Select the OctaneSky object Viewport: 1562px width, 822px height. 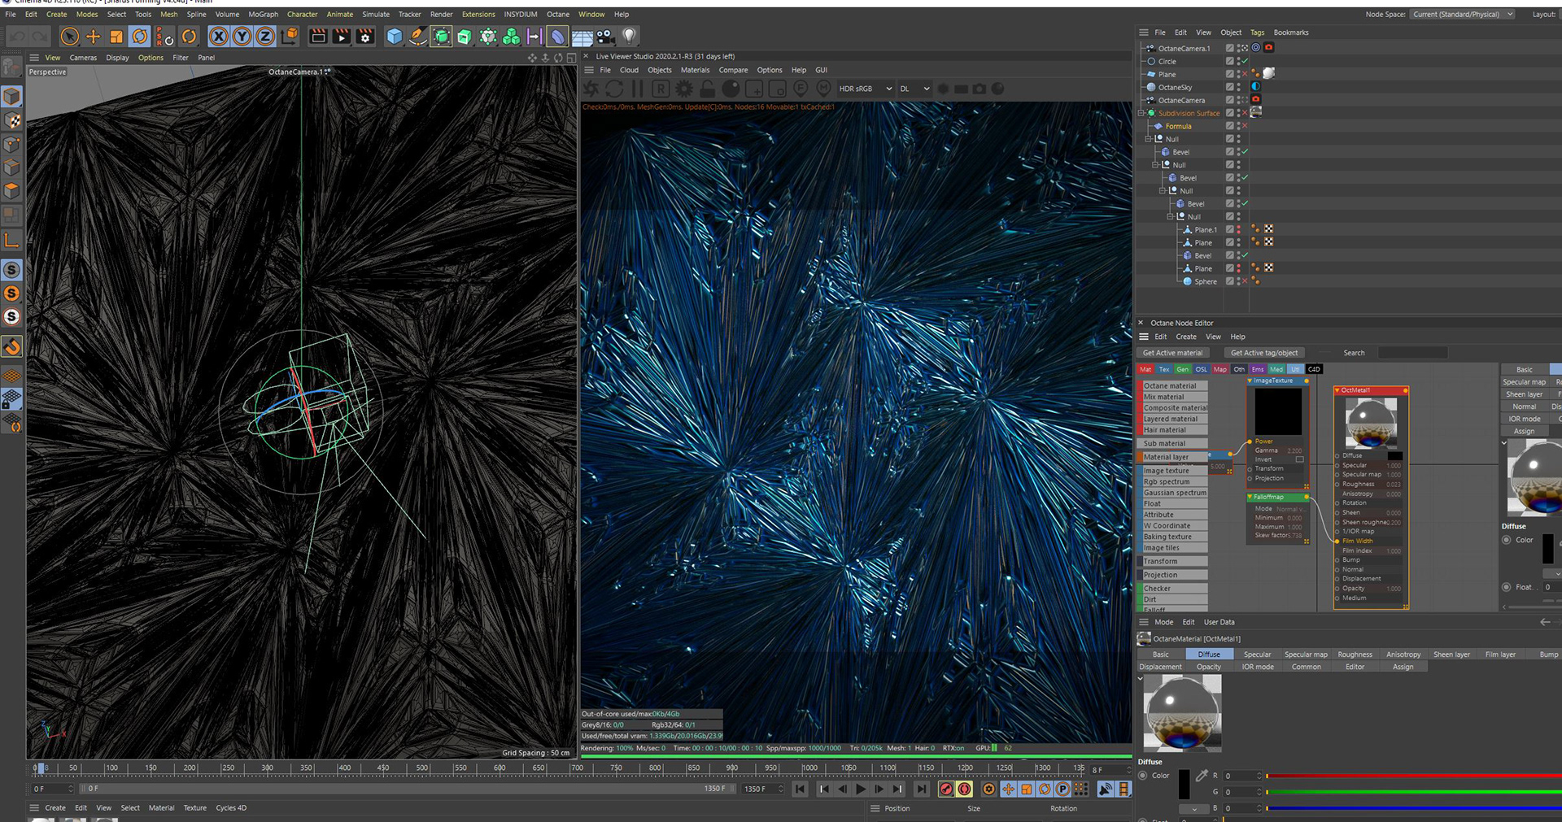tap(1175, 87)
